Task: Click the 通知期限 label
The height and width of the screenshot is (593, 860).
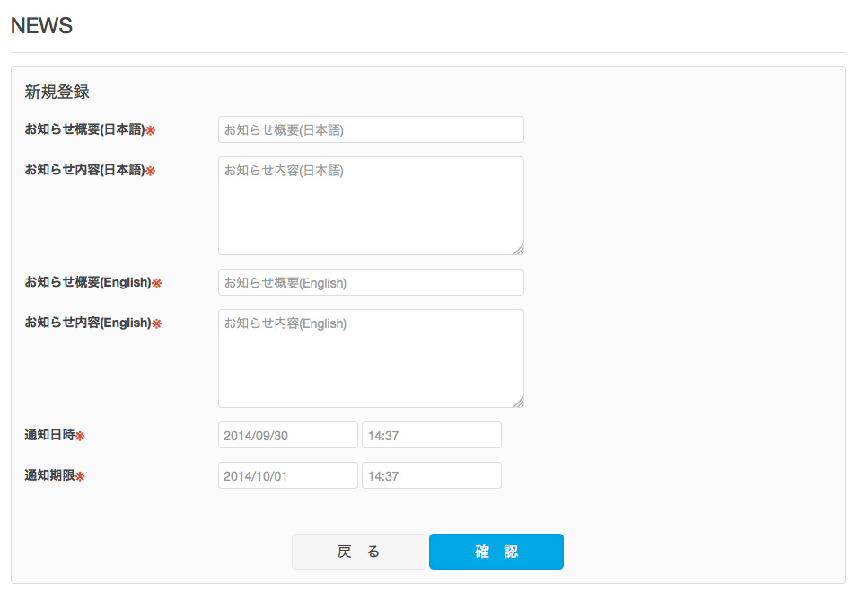Action: click(x=49, y=475)
